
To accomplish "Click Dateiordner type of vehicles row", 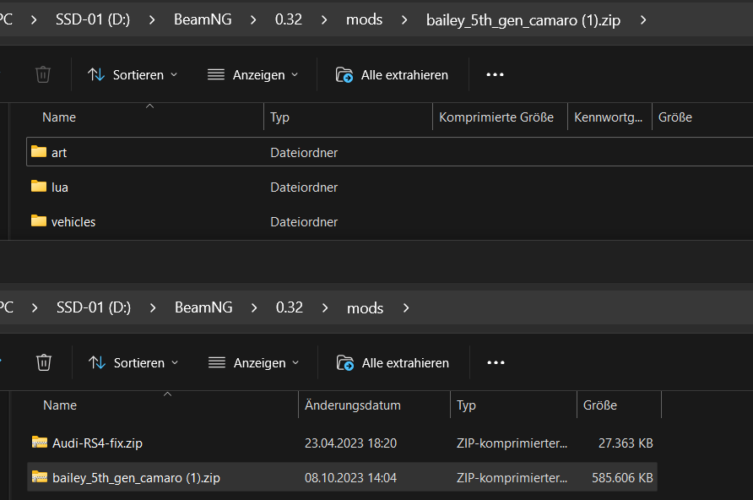I will tap(304, 221).
